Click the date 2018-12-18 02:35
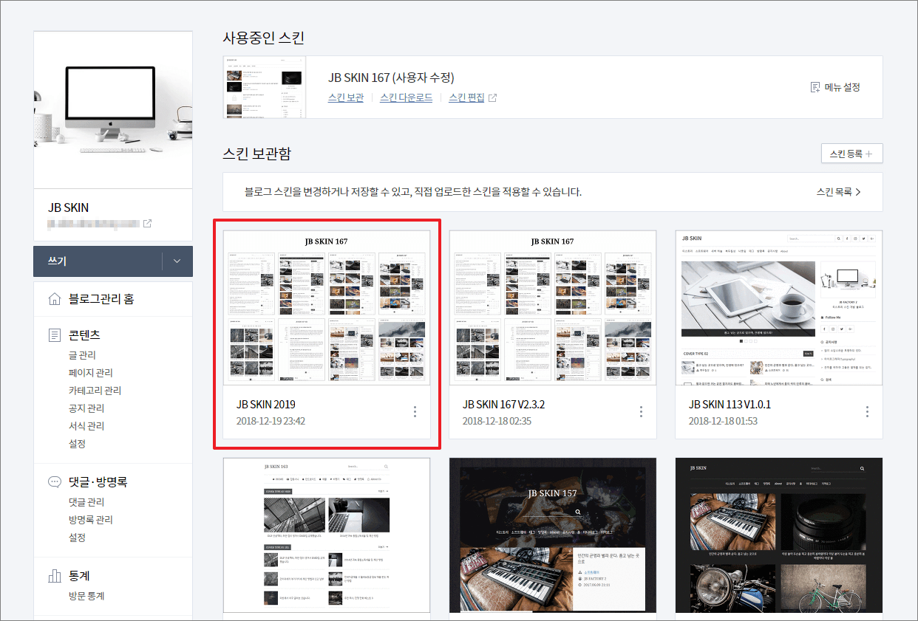 point(497,422)
